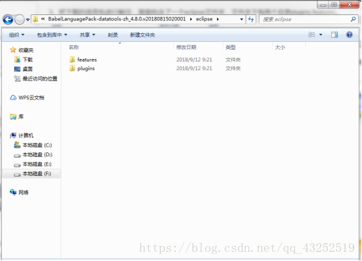Image resolution: width=362 pixels, height=261 pixels.
Task: Open 计算机 in the navigation pane
Action: coord(25,135)
